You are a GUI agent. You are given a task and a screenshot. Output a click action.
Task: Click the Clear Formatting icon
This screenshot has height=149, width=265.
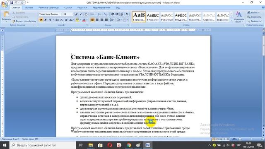point(86,14)
